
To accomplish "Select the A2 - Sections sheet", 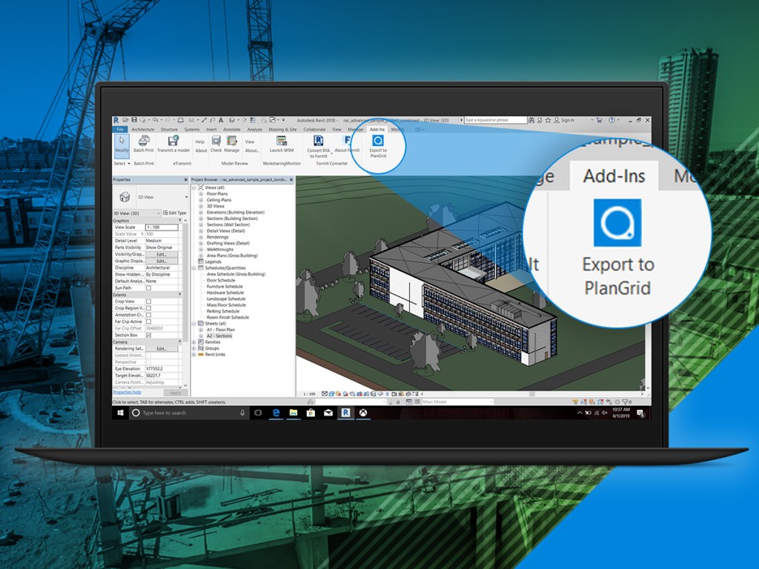I will tap(219, 336).
